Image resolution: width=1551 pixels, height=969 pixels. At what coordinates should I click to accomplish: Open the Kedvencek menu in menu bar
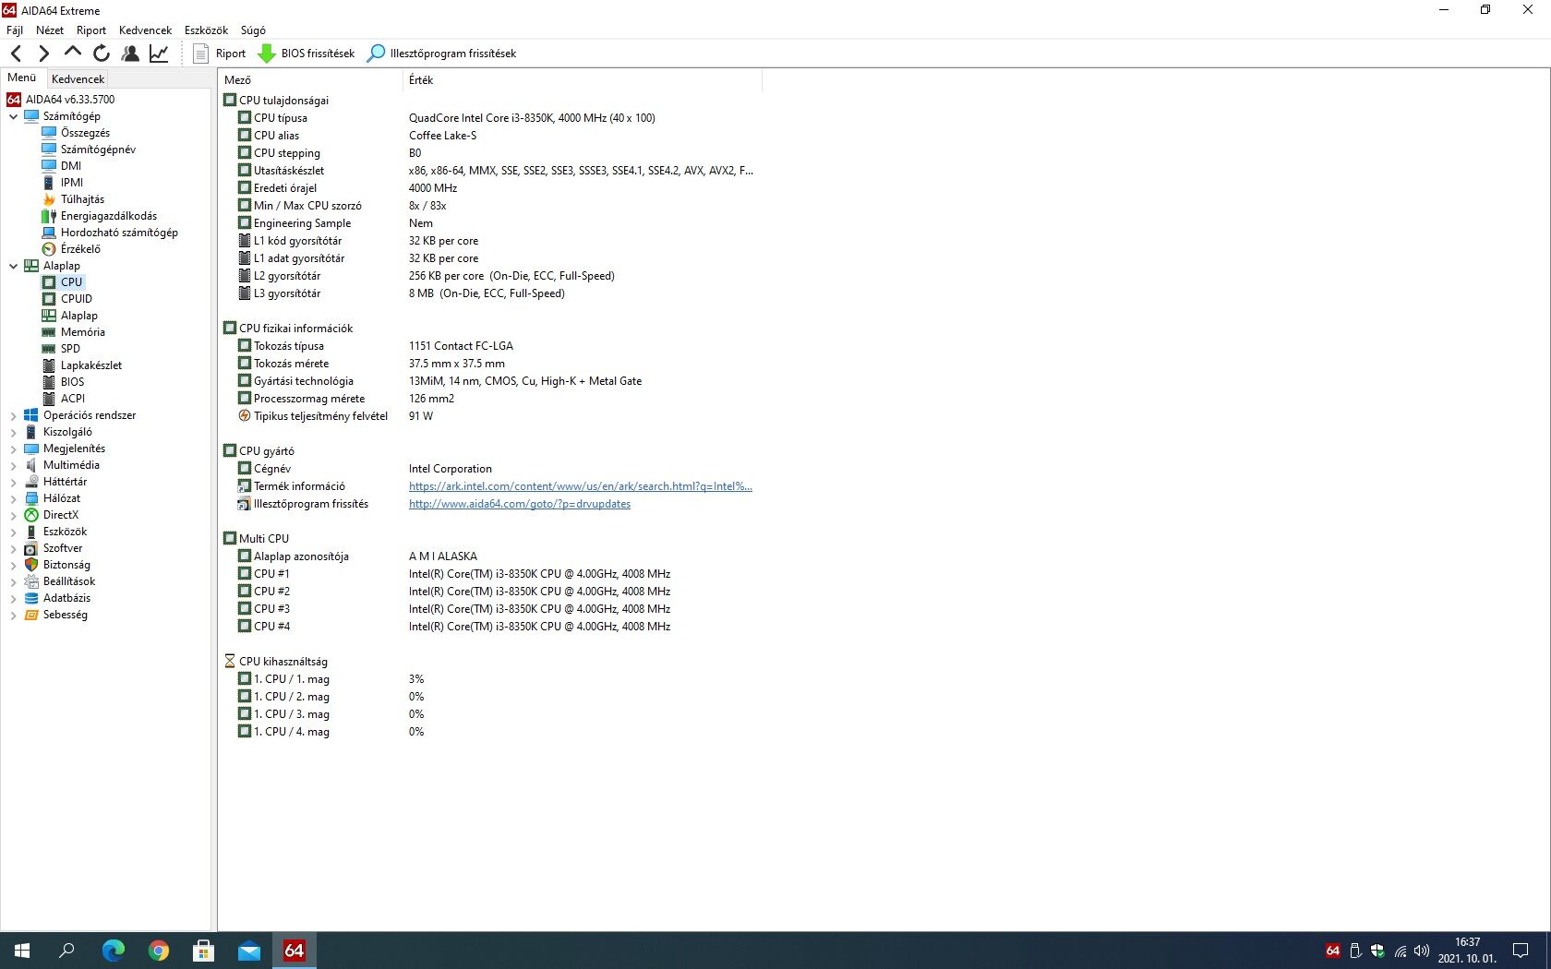click(x=145, y=30)
